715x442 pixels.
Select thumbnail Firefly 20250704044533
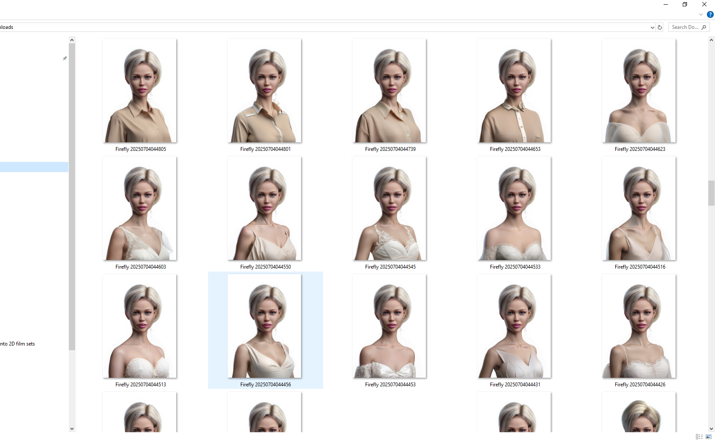point(514,208)
